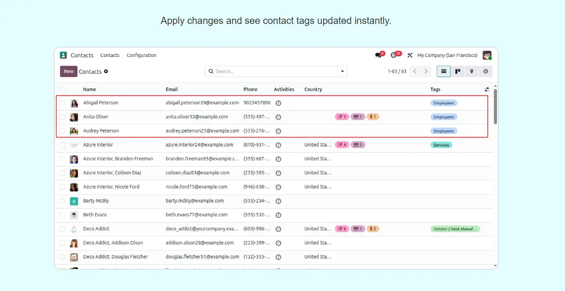Open the optional columns adjust menu
The height and width of the screenshot is (291, 565).
point(487,90)
